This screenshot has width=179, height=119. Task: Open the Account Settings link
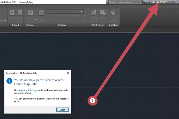coord(29,90)
